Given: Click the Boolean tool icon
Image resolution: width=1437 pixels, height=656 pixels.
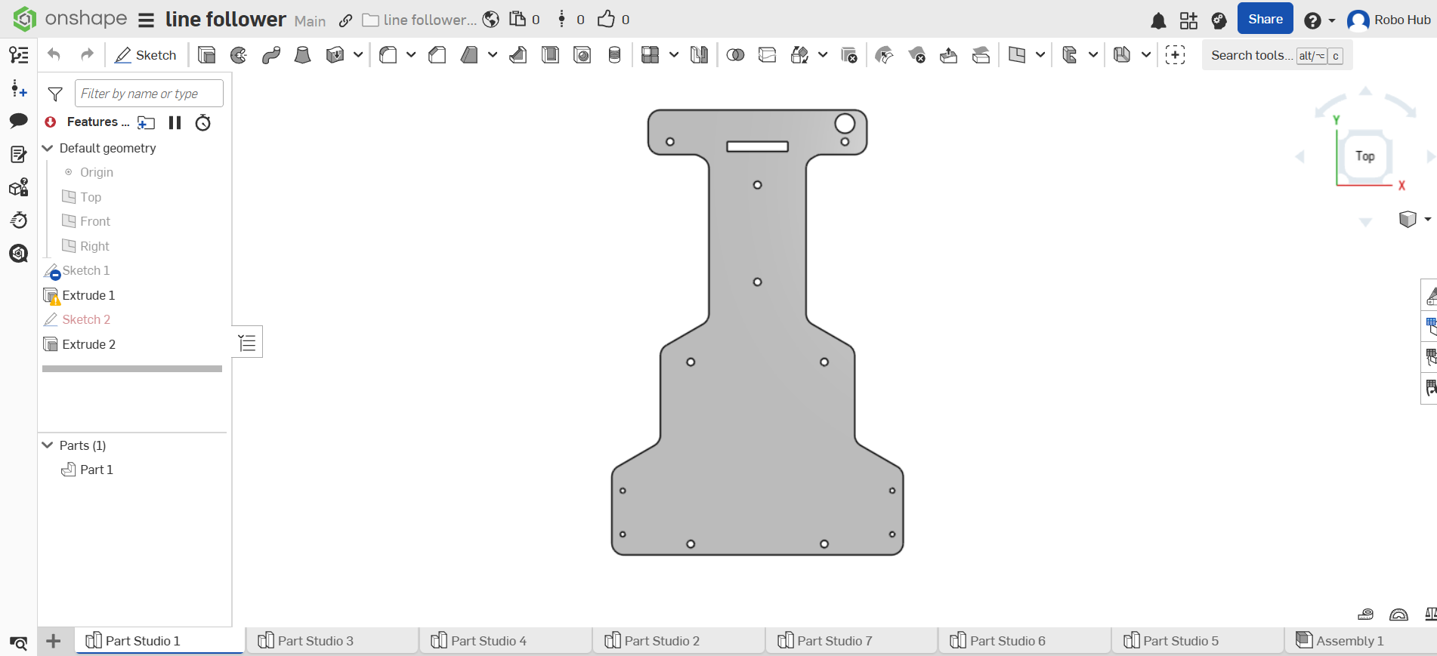Looking at the screenshot, I should pyautogui.click(x=735, y=55).
